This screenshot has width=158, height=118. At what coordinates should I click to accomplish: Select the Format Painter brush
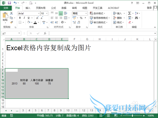(11, 22)
